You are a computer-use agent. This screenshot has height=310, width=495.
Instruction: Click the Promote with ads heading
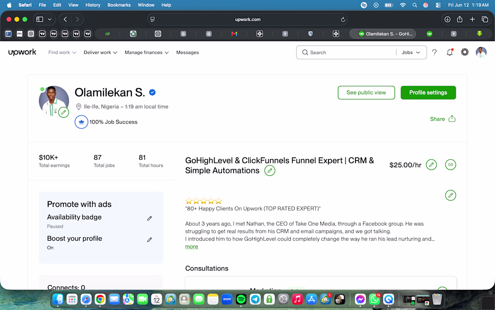[x=79, y=204]
